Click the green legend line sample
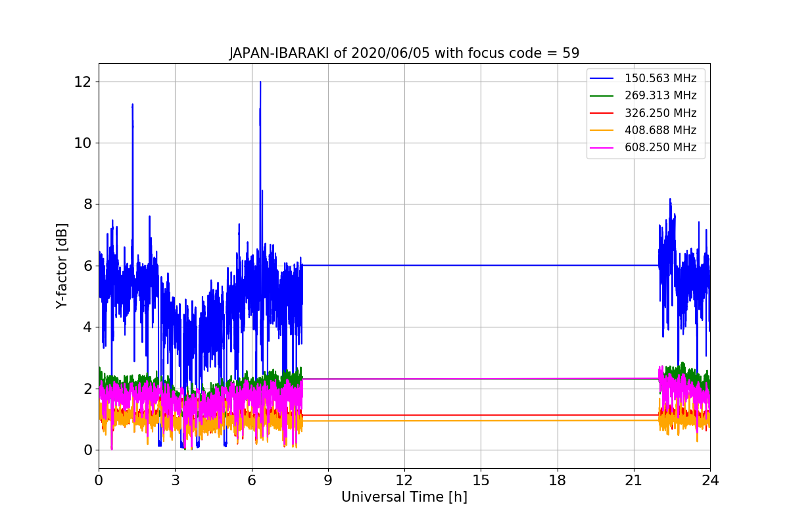Image resolution: width=789 pixels, height=526 pixels. 602,96
